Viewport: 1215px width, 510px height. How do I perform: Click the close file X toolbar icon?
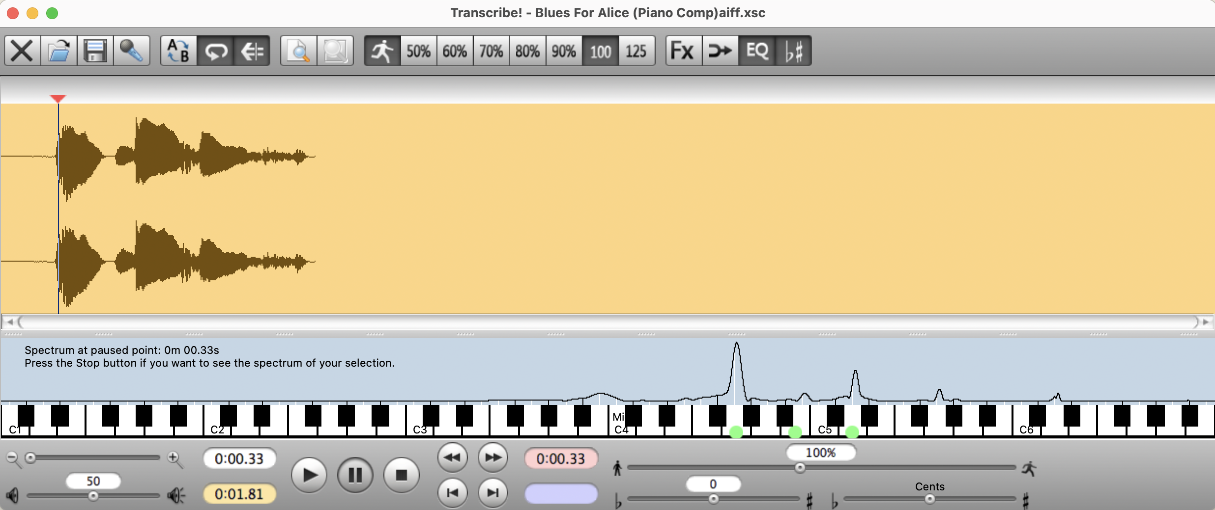[23, 51]
